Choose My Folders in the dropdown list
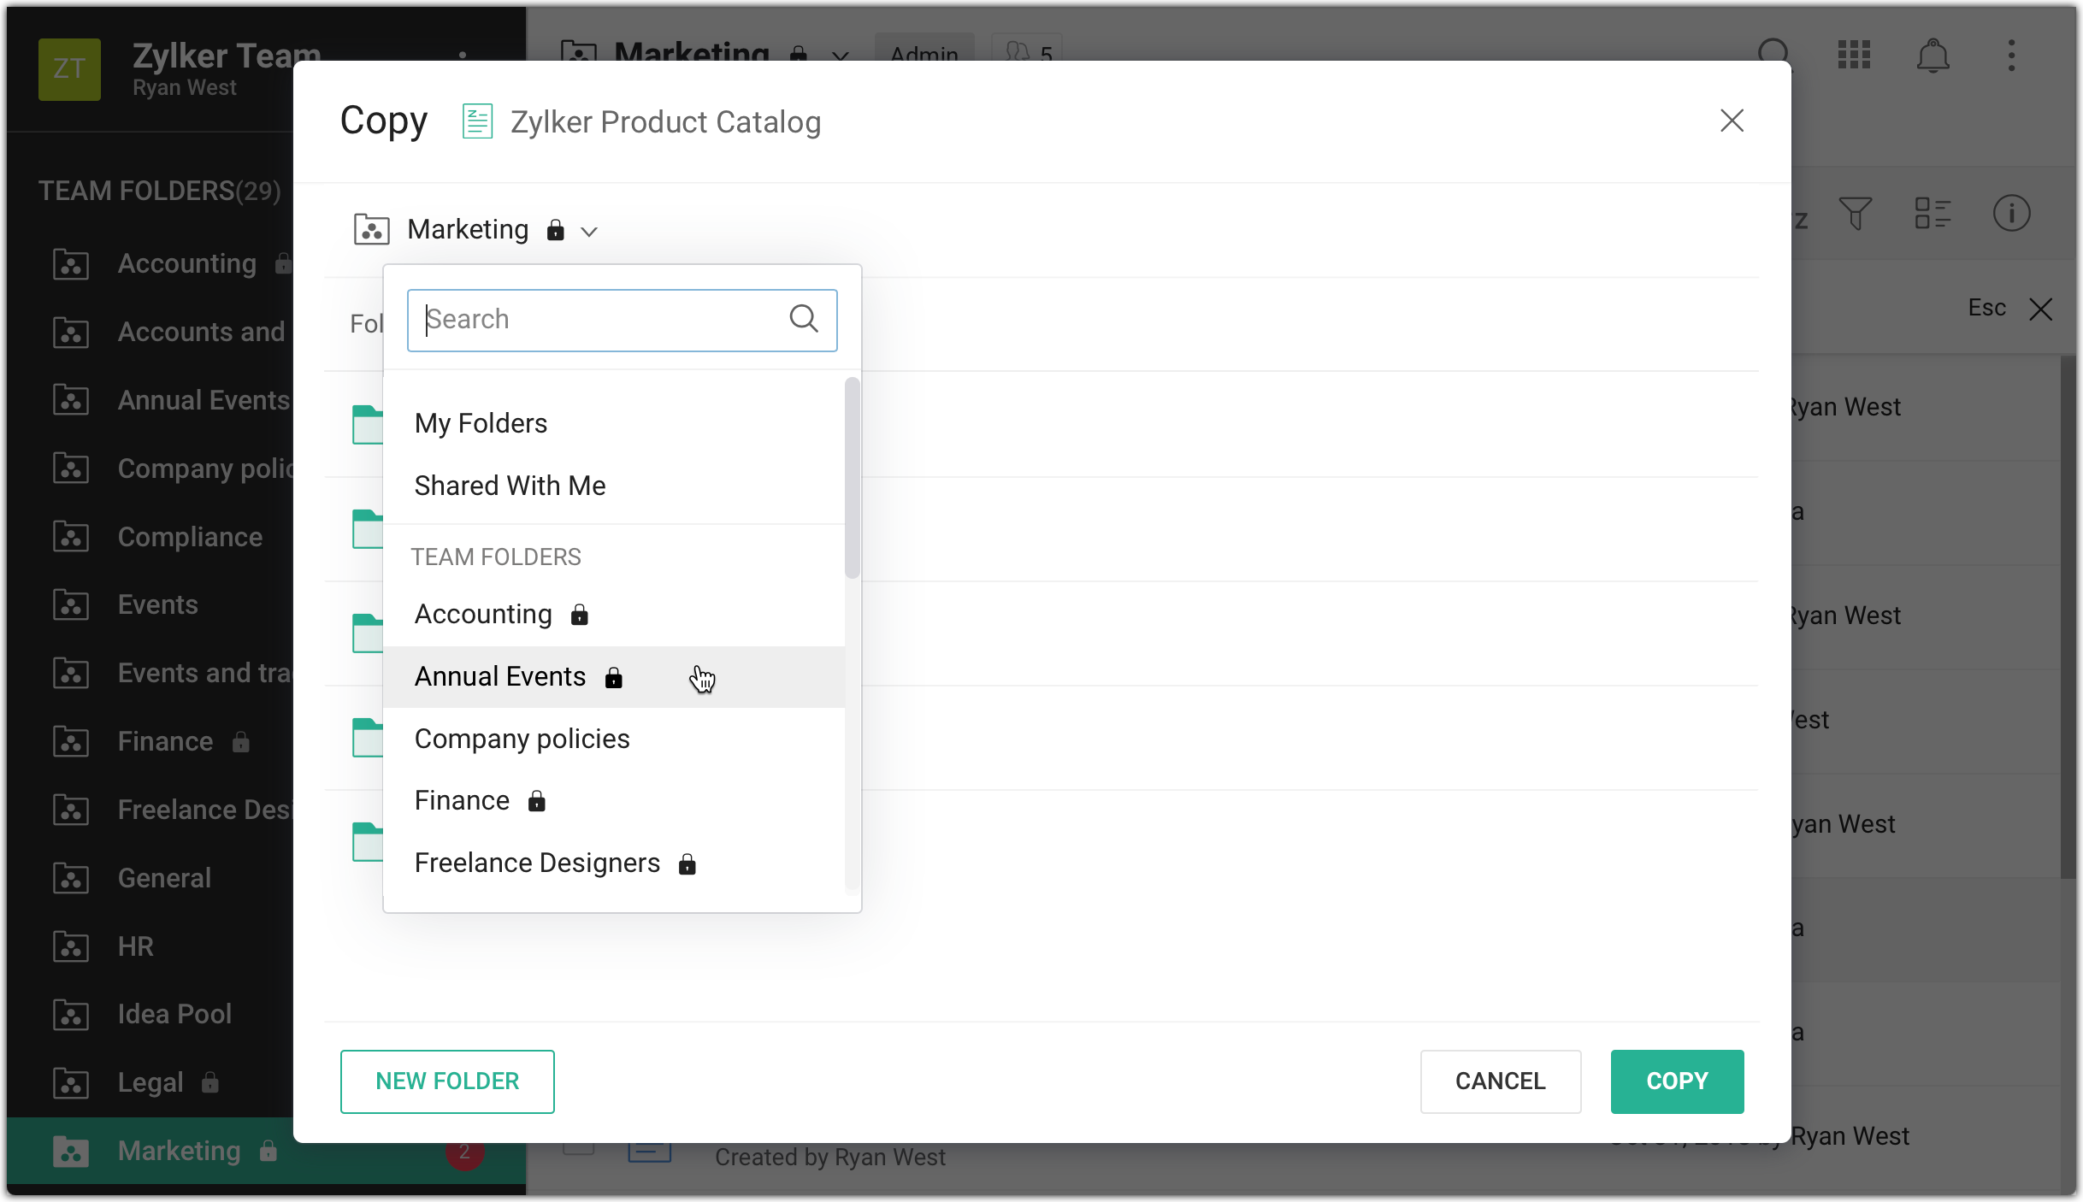This screenshot has height=1202, width=2083. 481,423
